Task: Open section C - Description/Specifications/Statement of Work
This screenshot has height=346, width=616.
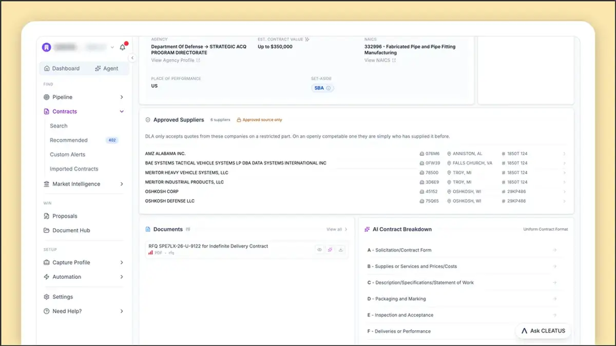Action: coord(462,282)
